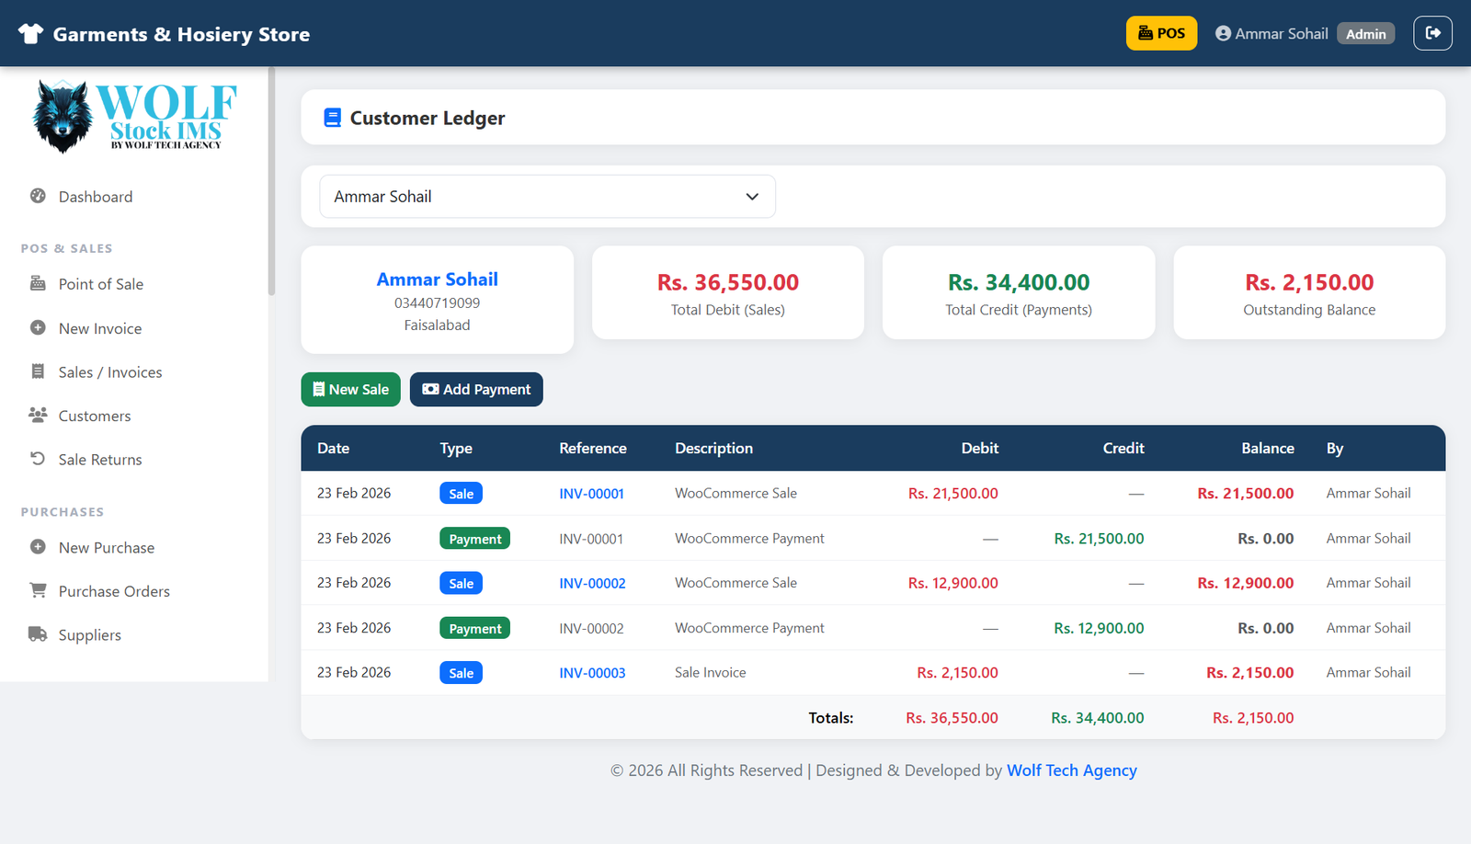Click the logout icon in header
Screen dimensions: 1471x844
1432,33
